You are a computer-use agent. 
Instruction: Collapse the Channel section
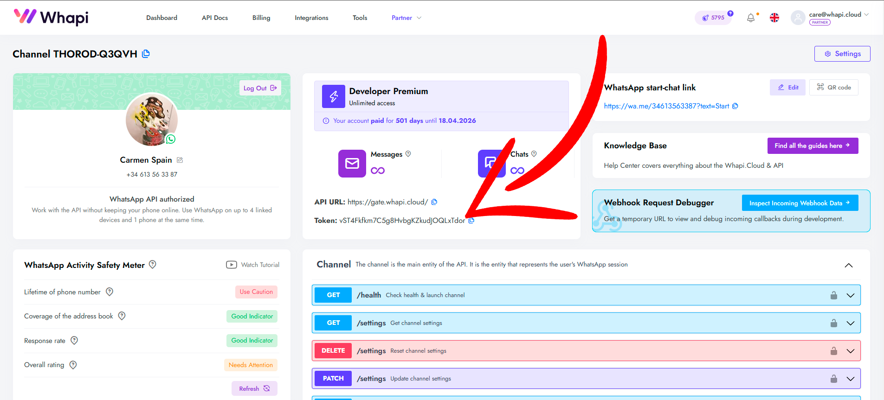tap(849, 265)
